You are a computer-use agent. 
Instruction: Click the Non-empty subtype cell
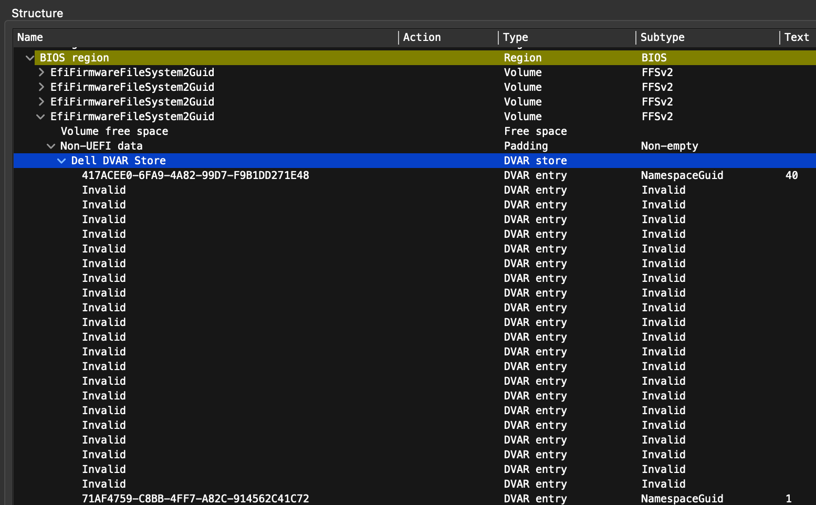click(x=669, y=146)
